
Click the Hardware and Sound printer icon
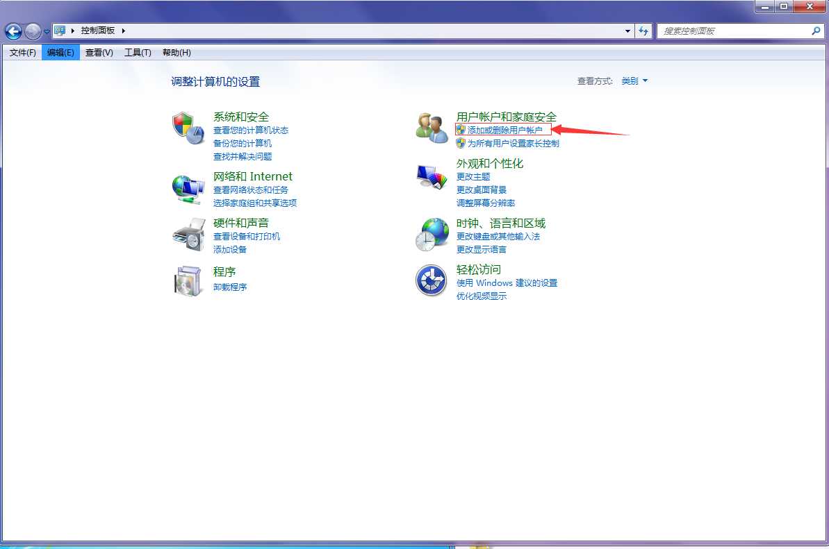click(189, 235)
